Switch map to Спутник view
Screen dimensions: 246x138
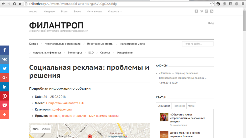[45, 129]
